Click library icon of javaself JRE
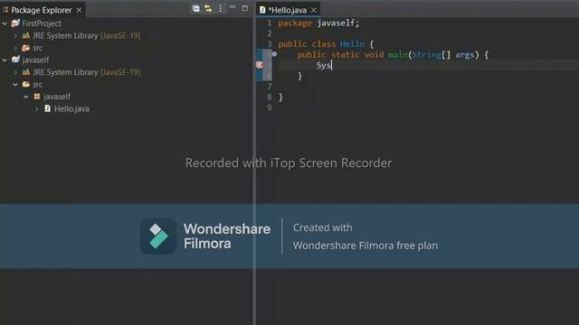The height and width of the screenshot is (325, 579). point(26,72)
